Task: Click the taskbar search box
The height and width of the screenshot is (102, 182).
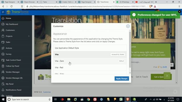Action: pyautogui.click(x=29, y=99)
